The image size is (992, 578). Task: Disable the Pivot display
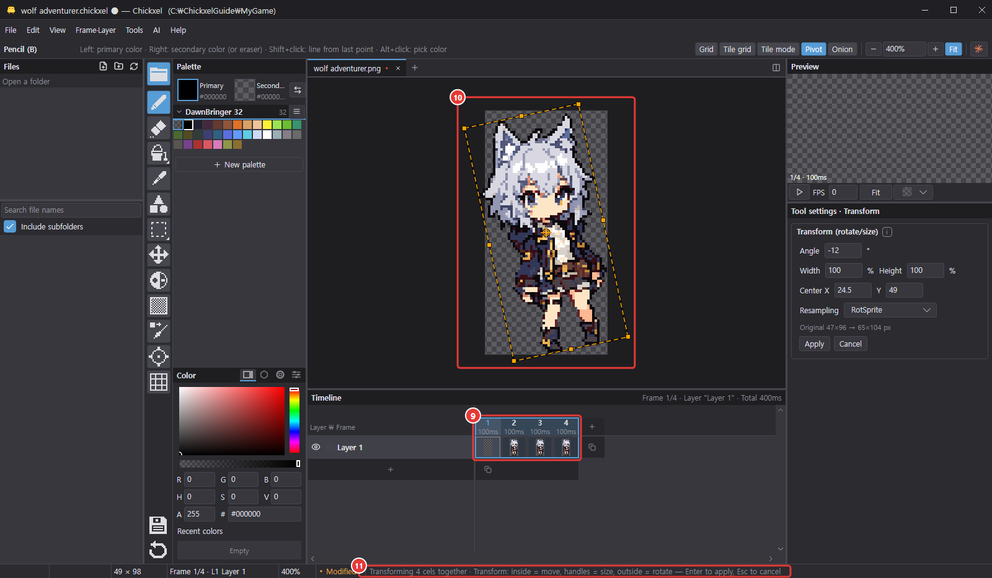click(813, 49)
